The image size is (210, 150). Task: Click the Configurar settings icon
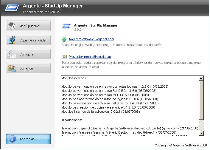click(x=12, y=54)
